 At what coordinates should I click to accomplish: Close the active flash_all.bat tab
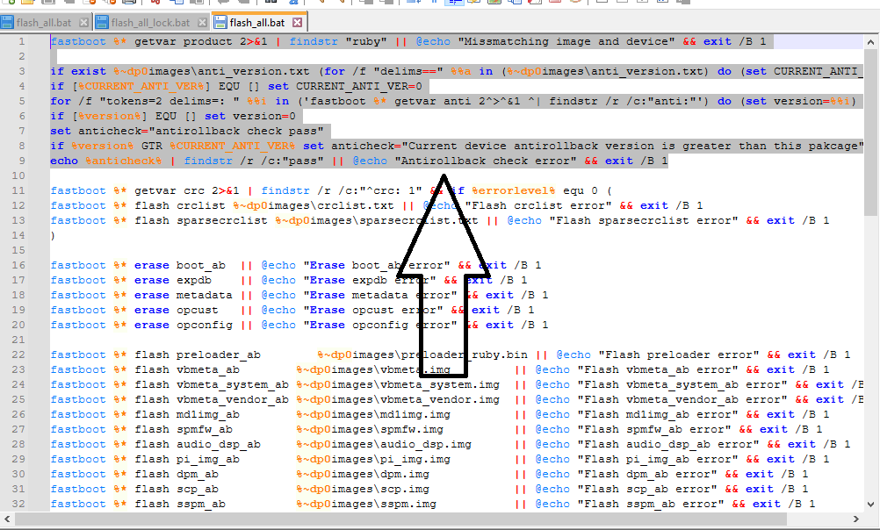click(297, 22)
